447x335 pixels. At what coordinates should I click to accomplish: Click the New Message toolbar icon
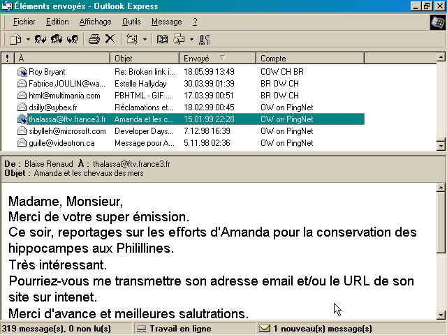(15, 39)
